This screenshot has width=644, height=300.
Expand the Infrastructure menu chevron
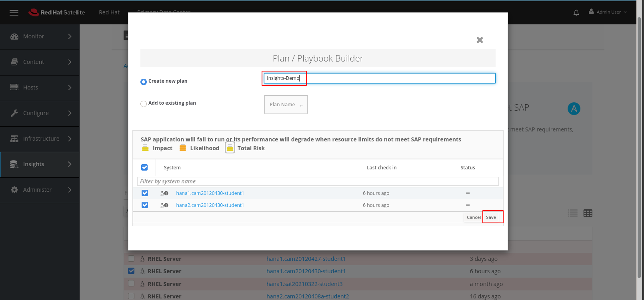click(x=70, y=139)
